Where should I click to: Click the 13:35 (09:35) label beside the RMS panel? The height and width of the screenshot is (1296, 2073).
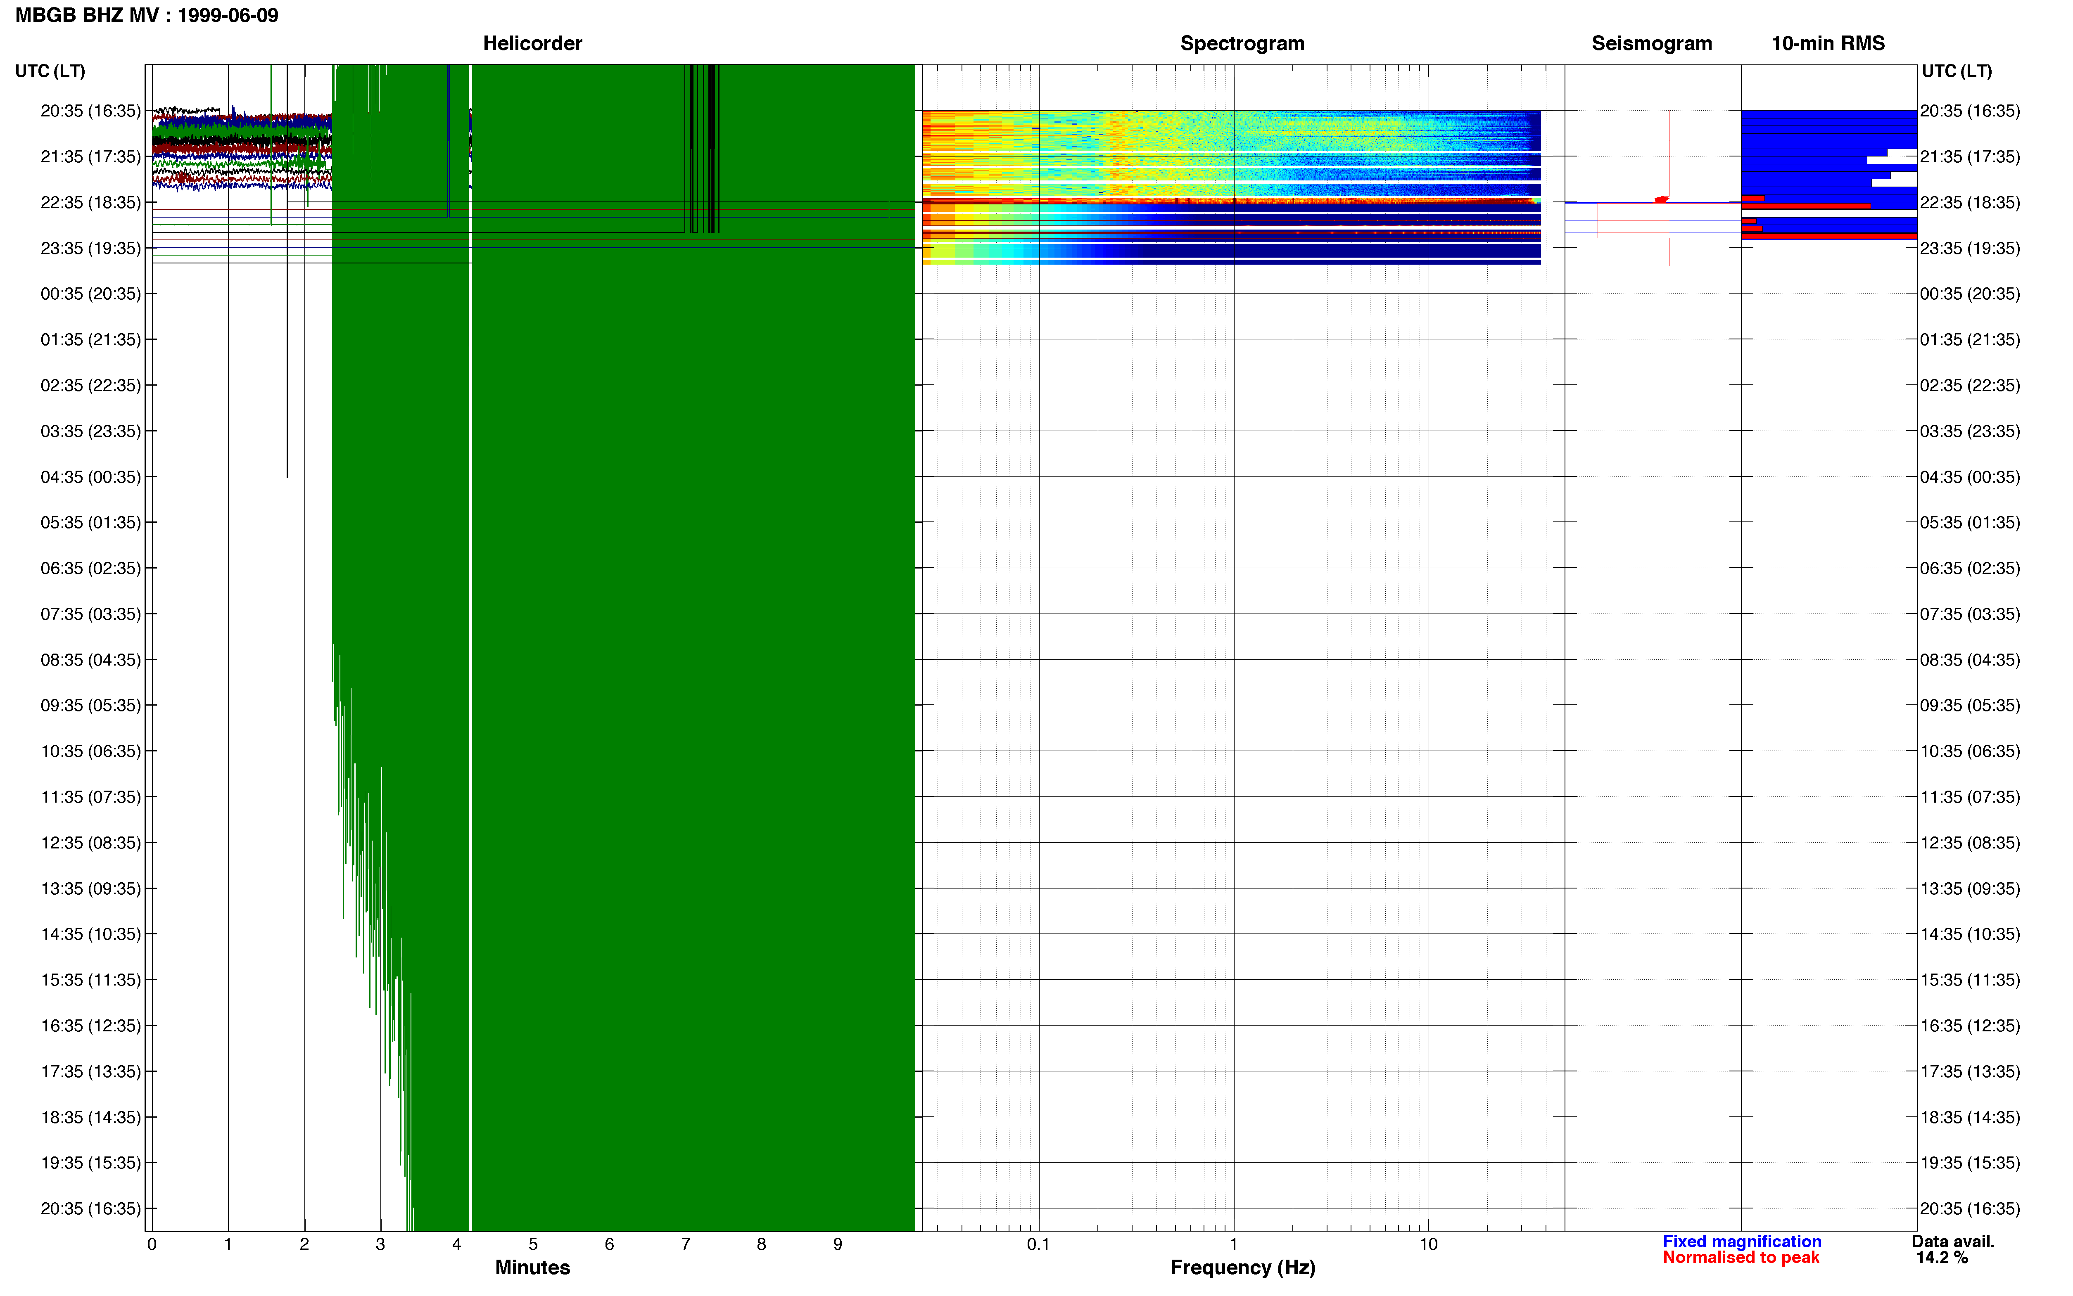click(1970, 889)
